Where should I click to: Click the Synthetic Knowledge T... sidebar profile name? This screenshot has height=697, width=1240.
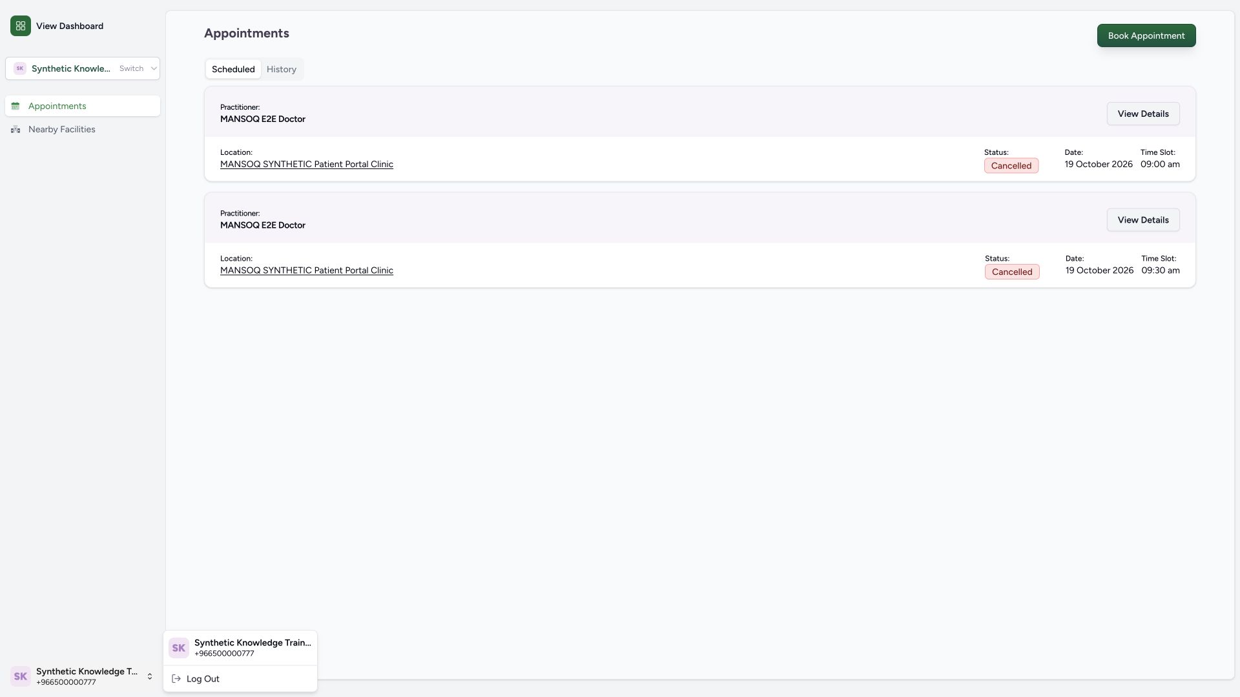coord(87,672)
